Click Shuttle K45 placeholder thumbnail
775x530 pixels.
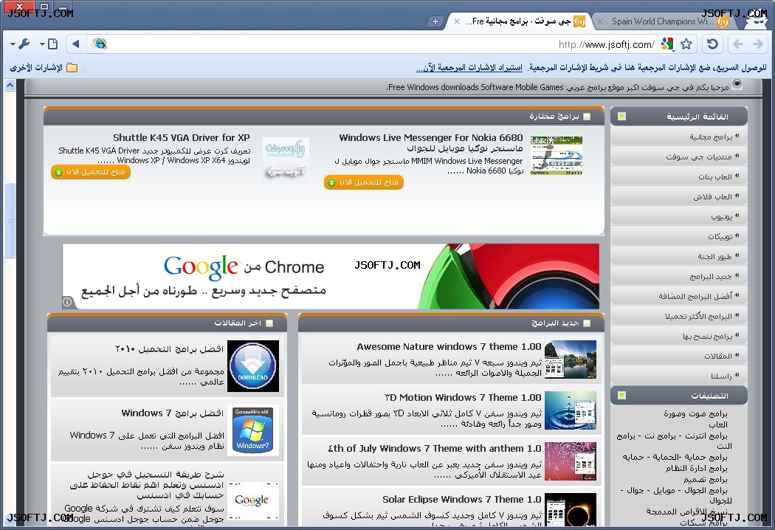coord(286,160)
